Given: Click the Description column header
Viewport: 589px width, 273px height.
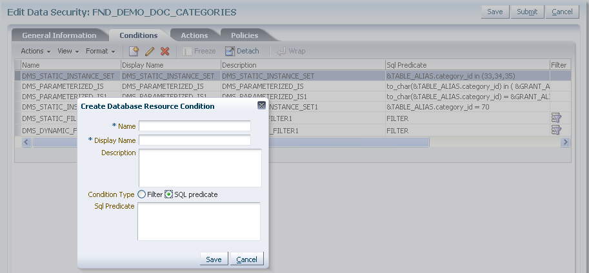Looking at the screenshot, I should pos(303,65).
